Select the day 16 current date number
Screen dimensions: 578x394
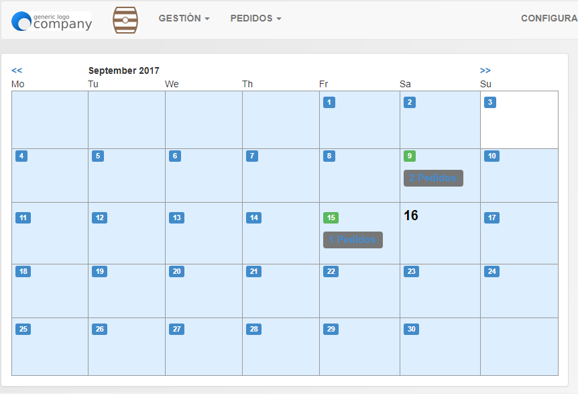[x=410, y=215]
